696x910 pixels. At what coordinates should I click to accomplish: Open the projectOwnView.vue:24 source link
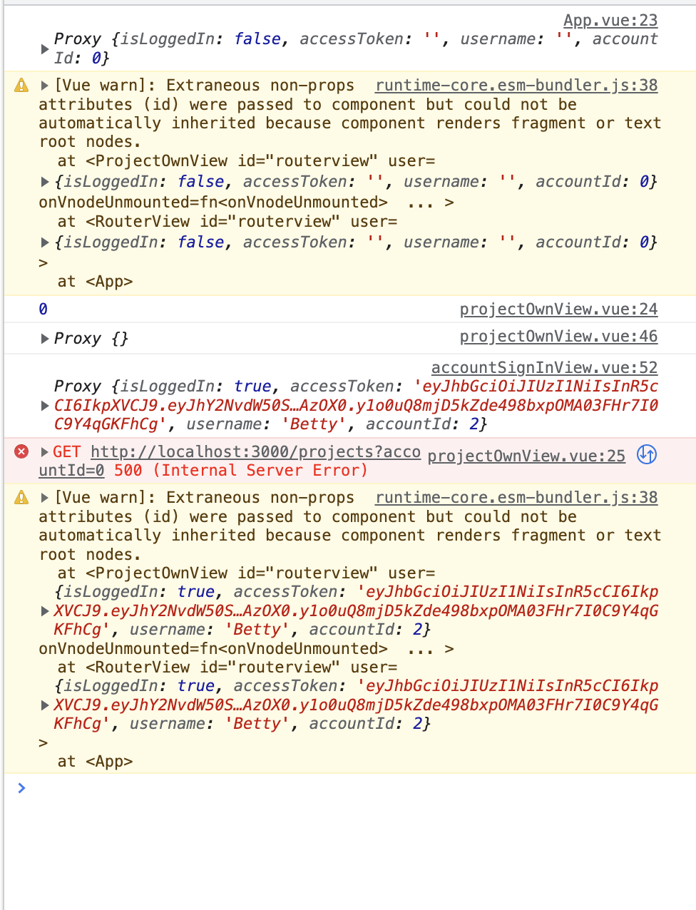[558, 309]
